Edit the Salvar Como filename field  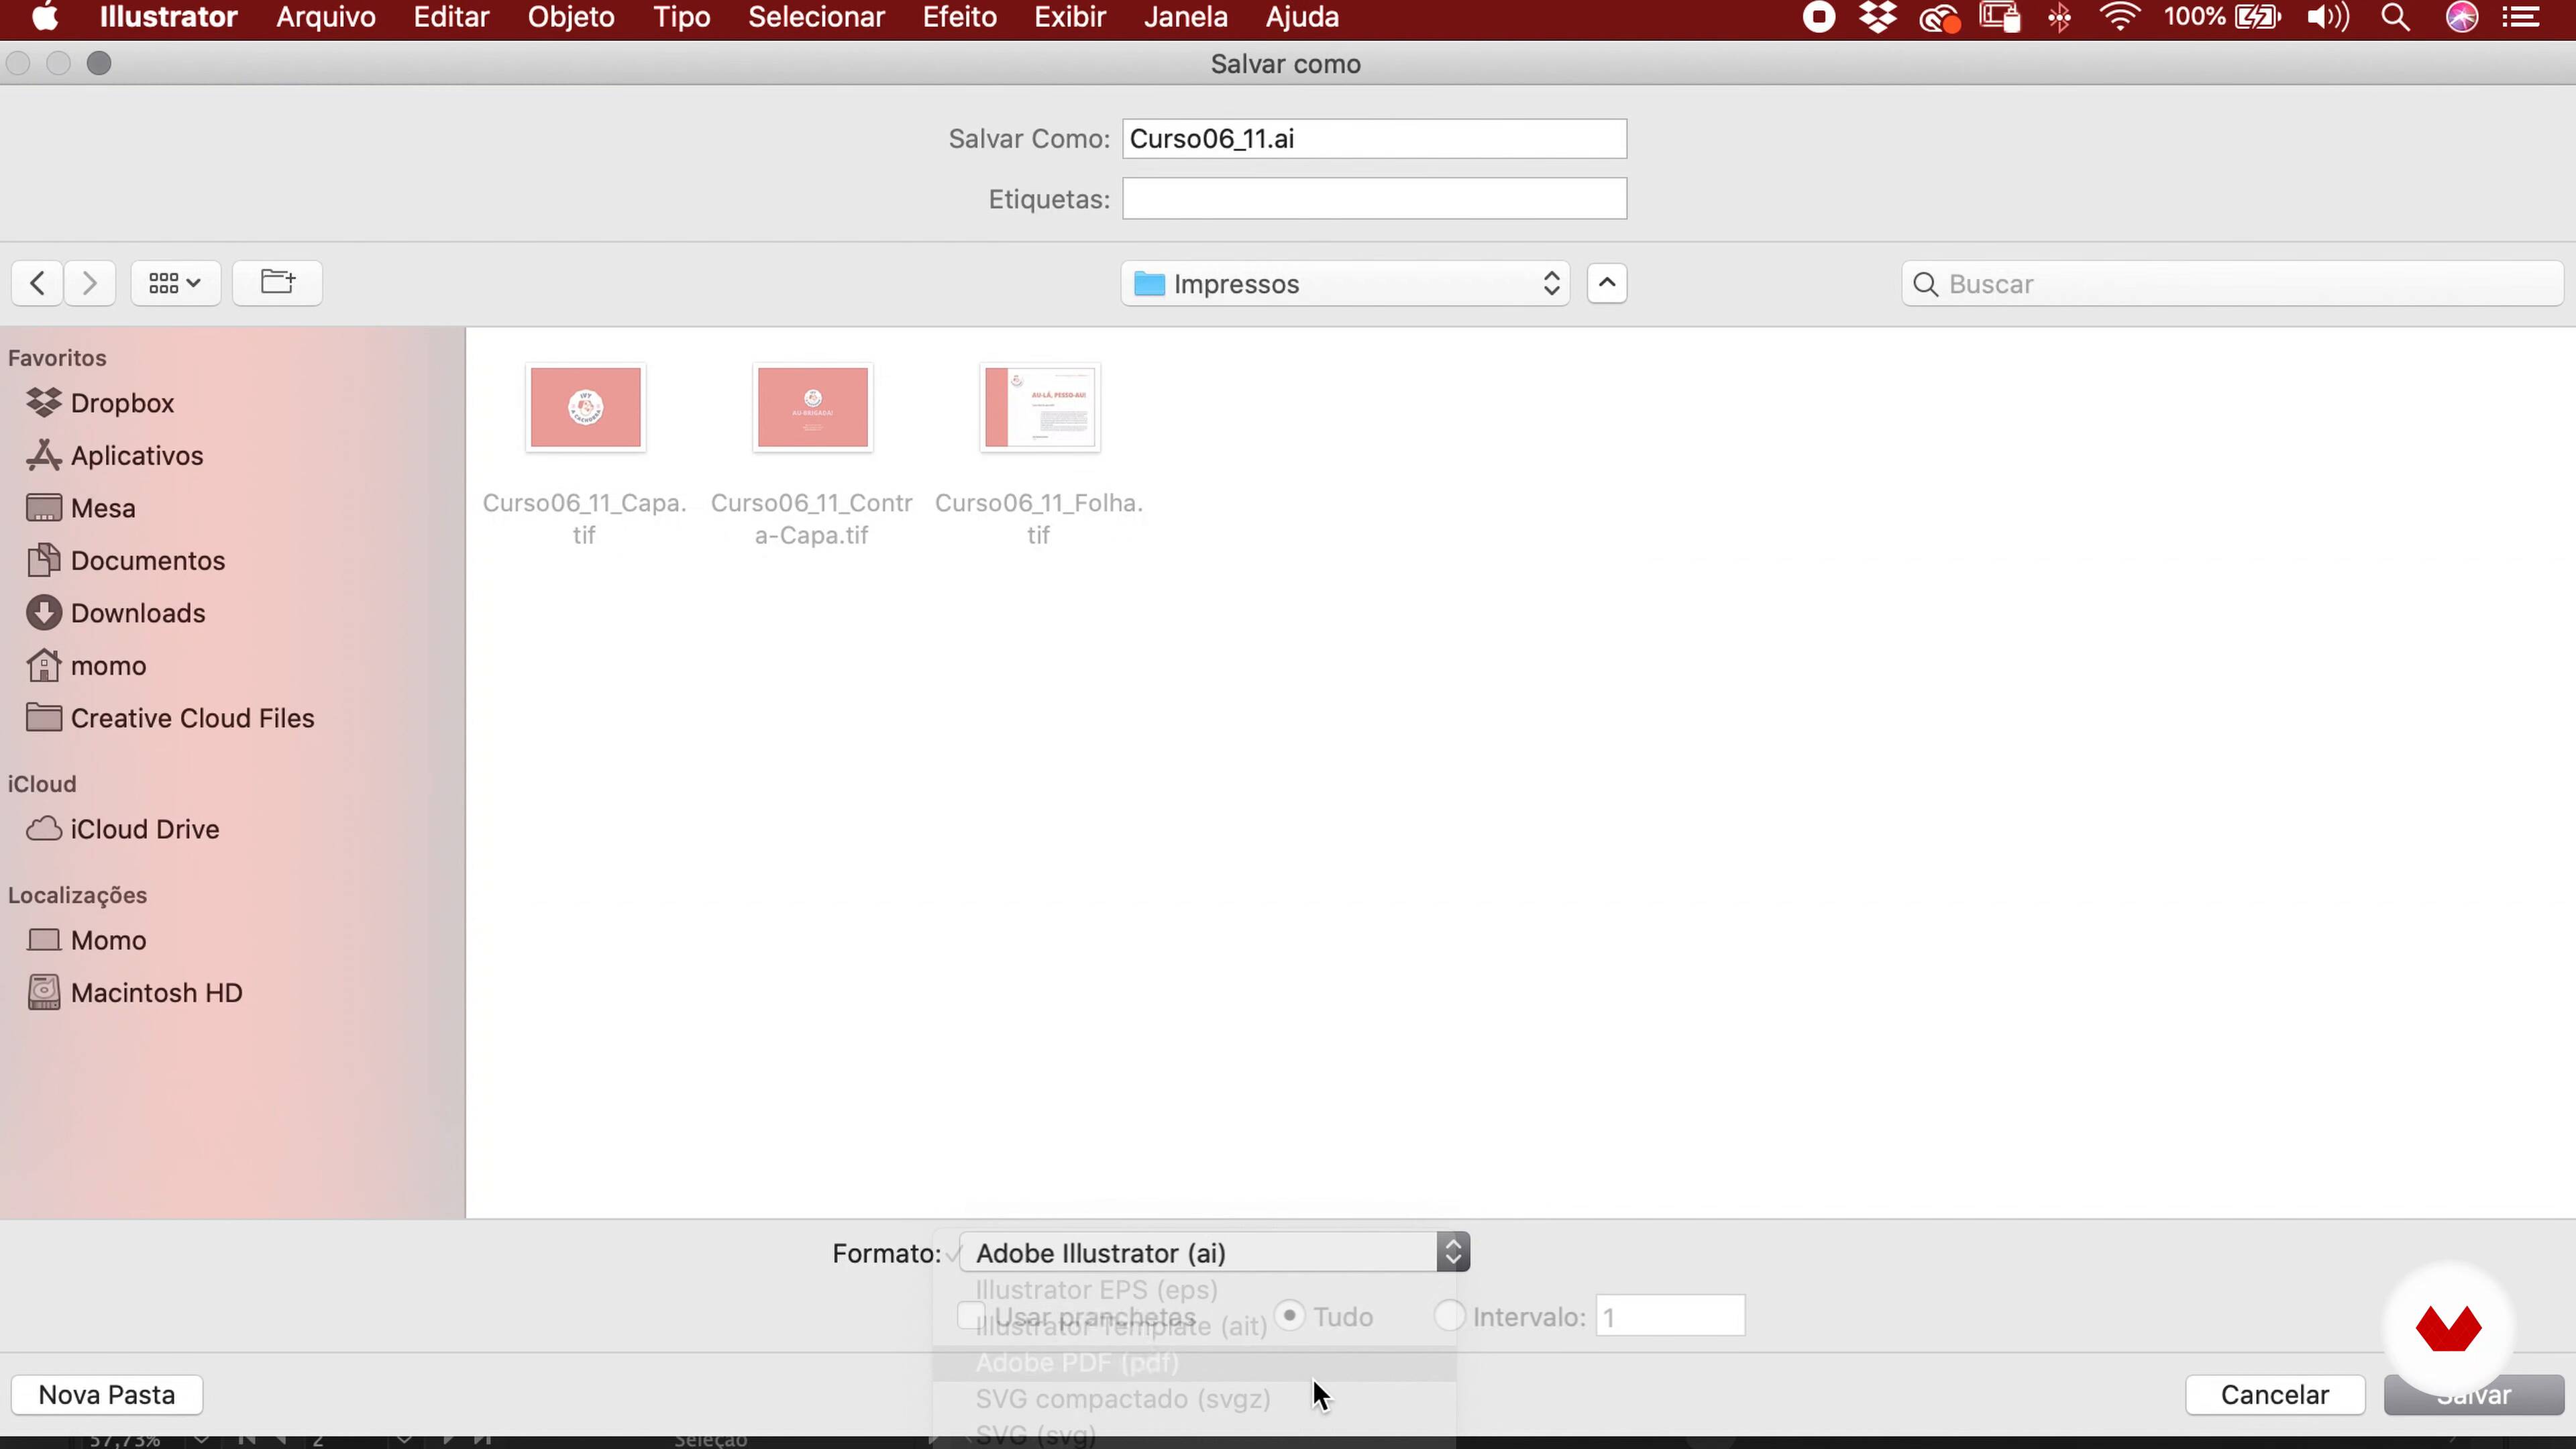(1374, 139)
